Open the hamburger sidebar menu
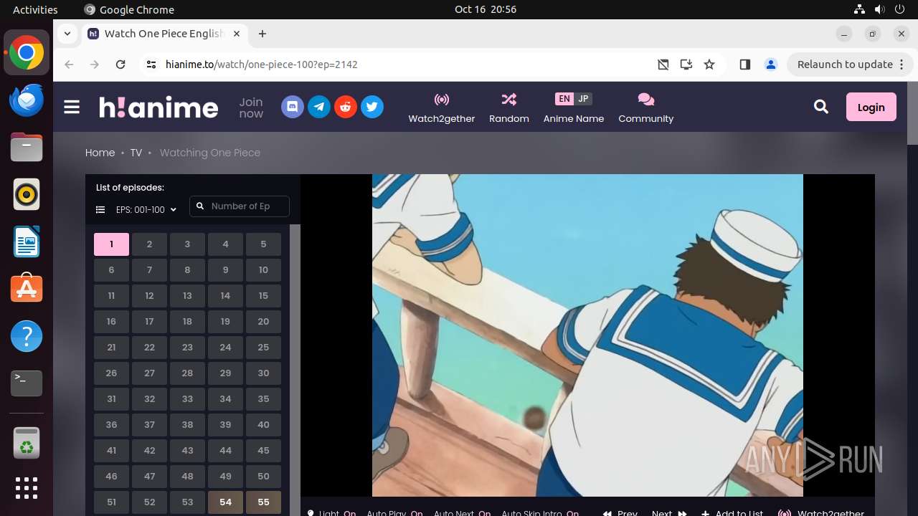The width and height of the screenshot is (918, 516). point(72,107)
